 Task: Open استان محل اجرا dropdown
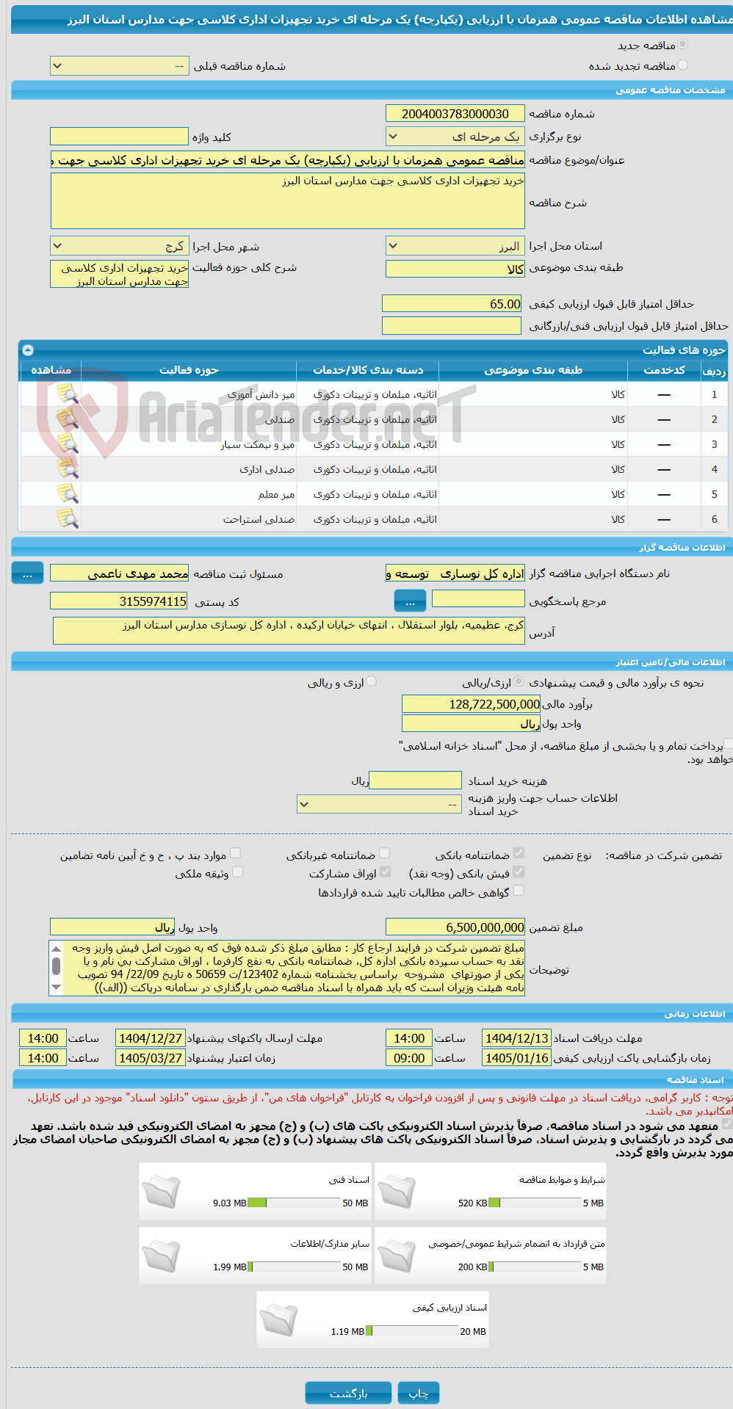[455, 246]
